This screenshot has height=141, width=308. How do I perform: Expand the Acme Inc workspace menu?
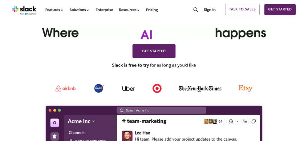81,121
